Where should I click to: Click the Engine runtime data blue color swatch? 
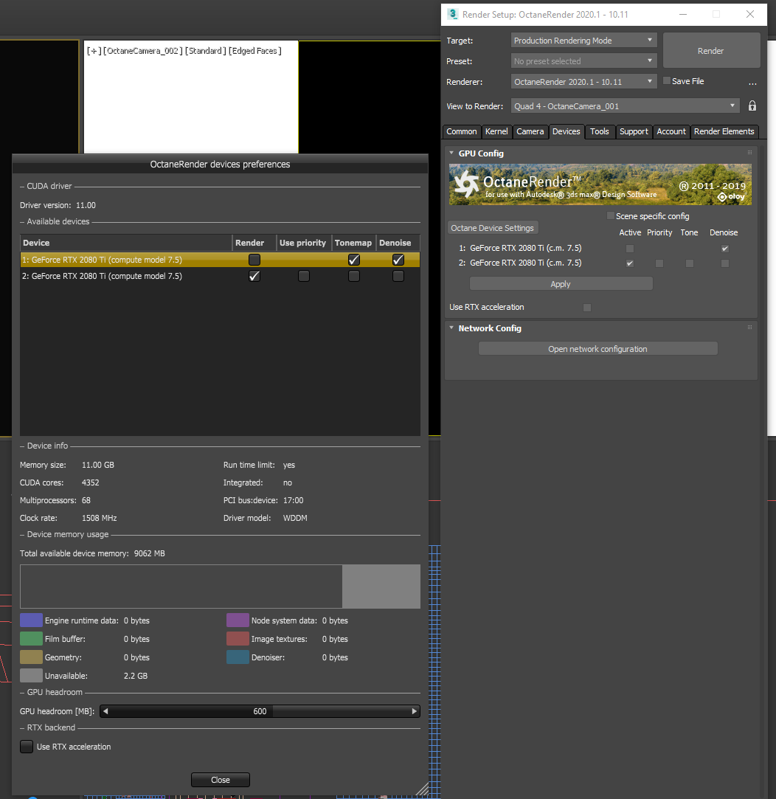coord(31,620)
